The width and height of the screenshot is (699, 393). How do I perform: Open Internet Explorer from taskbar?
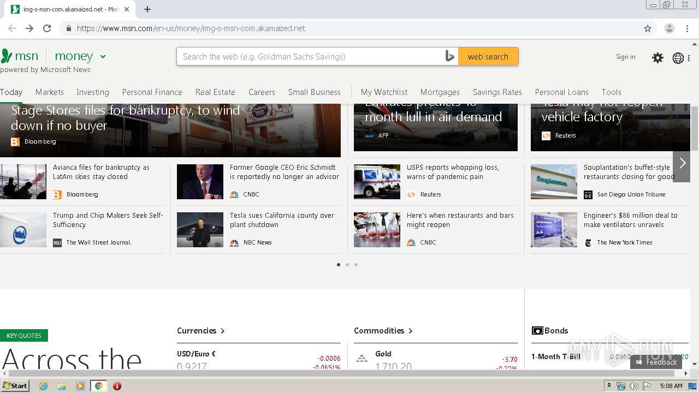[43, 386]
